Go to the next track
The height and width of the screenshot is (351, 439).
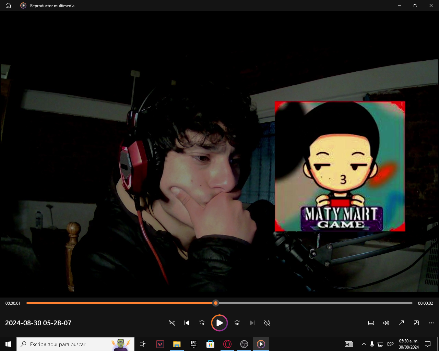coord(252,323)
